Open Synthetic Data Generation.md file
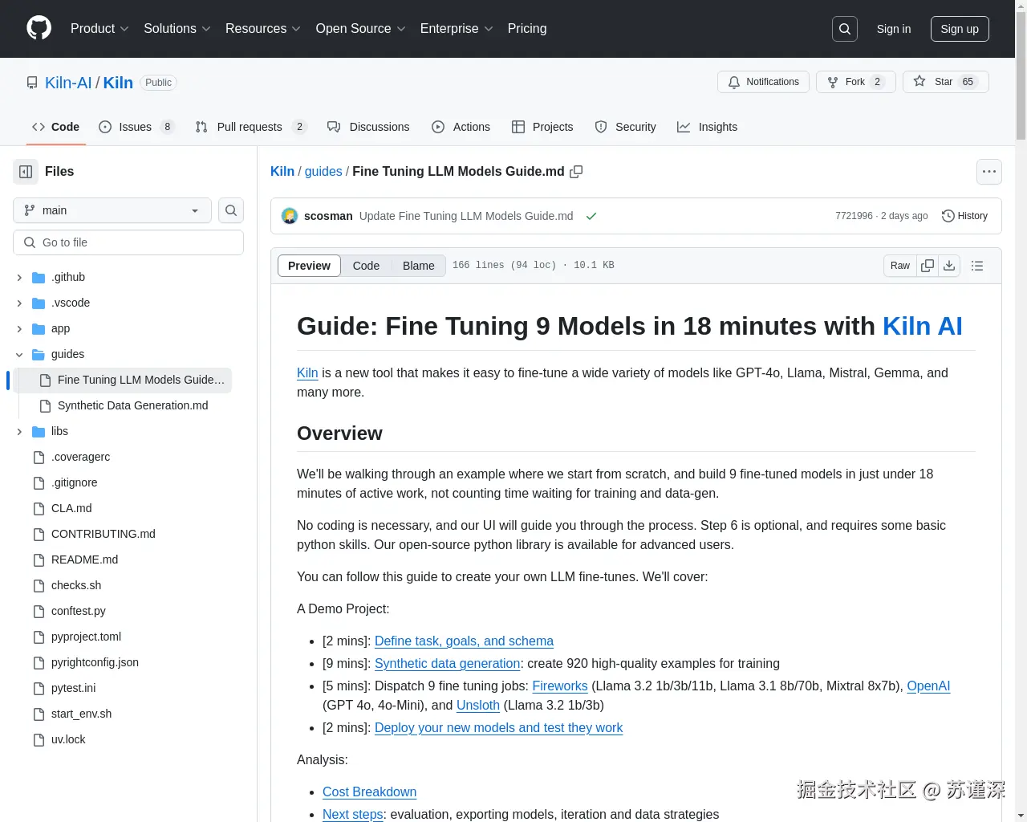Viewport: 1027px width, 822px height. tap(132, 405)
